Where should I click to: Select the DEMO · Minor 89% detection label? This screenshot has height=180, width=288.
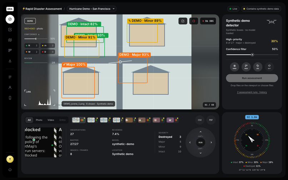[x=145, y=21]
